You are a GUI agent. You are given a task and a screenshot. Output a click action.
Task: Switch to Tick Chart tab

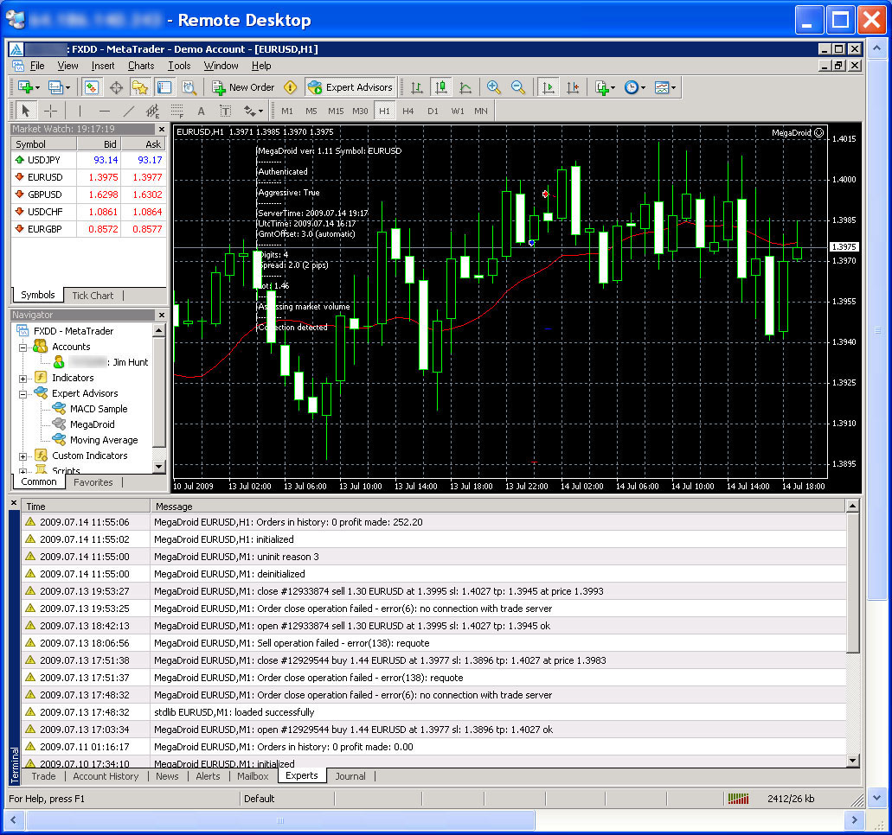coord(93,296)
